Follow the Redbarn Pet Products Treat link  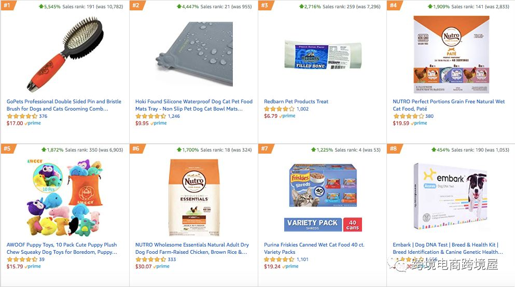[296, 102]
